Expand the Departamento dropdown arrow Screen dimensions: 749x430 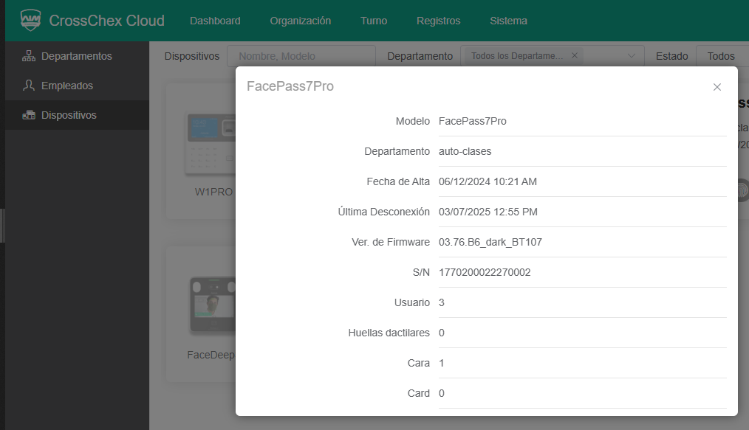pos(631,56)
